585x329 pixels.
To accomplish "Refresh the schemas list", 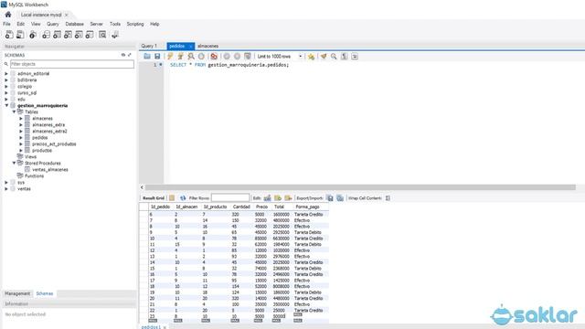I will pos(123,55).
